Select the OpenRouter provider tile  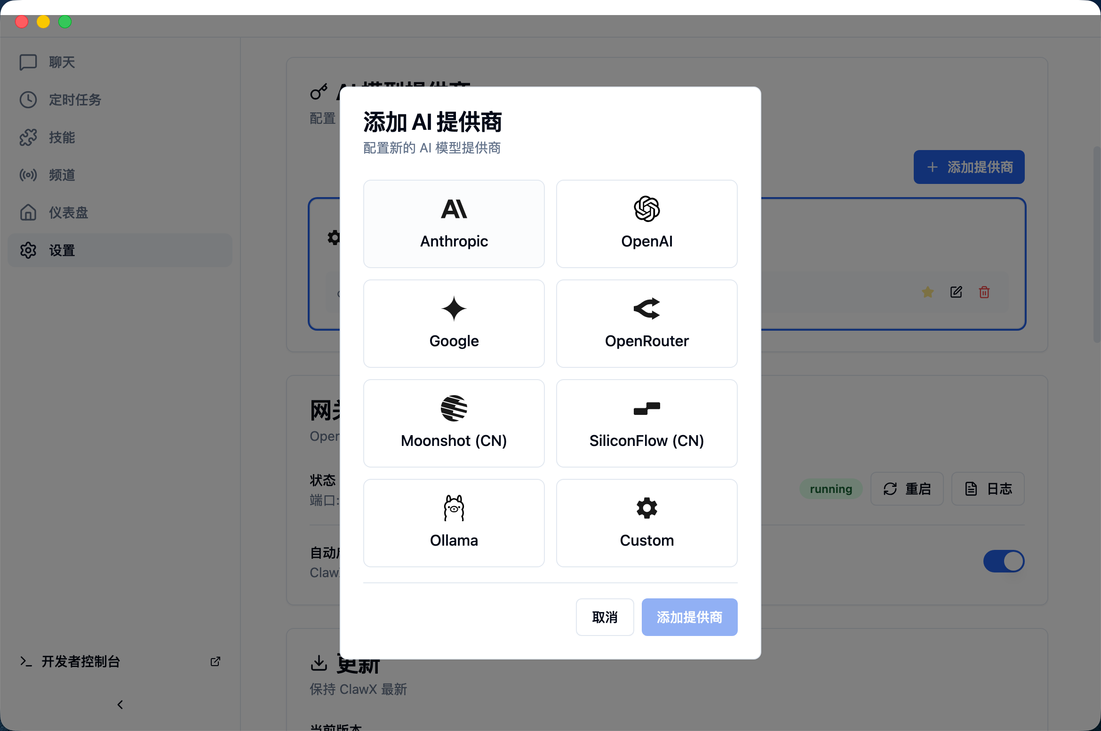click(646, 324)
